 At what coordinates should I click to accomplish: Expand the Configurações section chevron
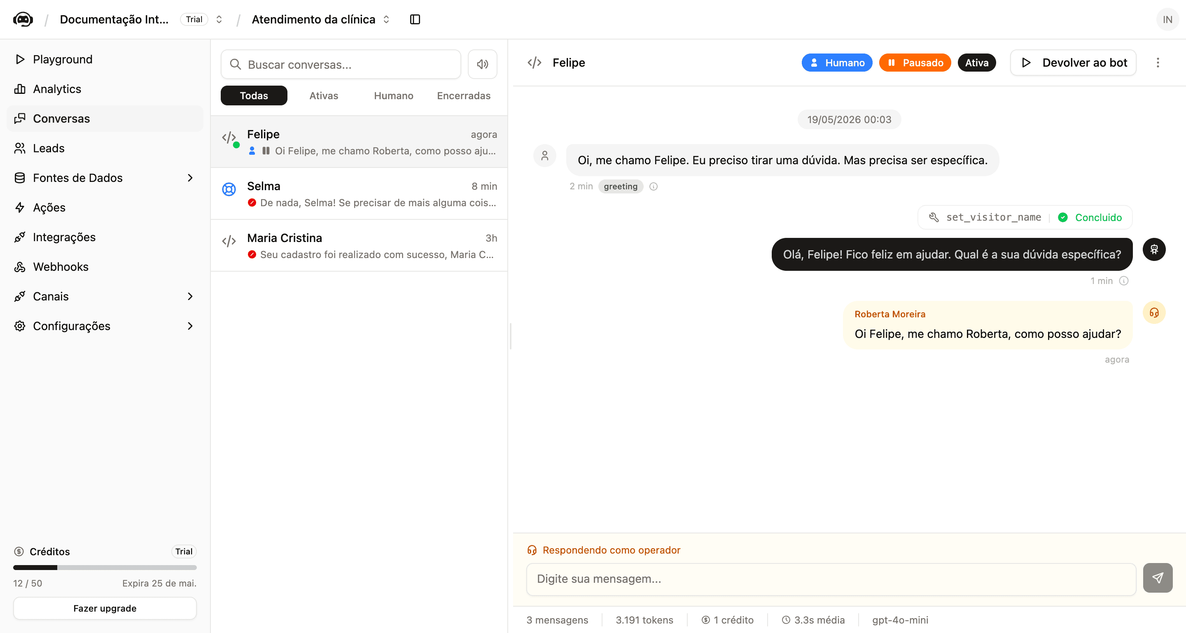190,326
